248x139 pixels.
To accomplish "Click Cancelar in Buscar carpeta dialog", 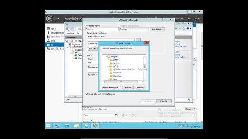I will click(x=140, y=88).
